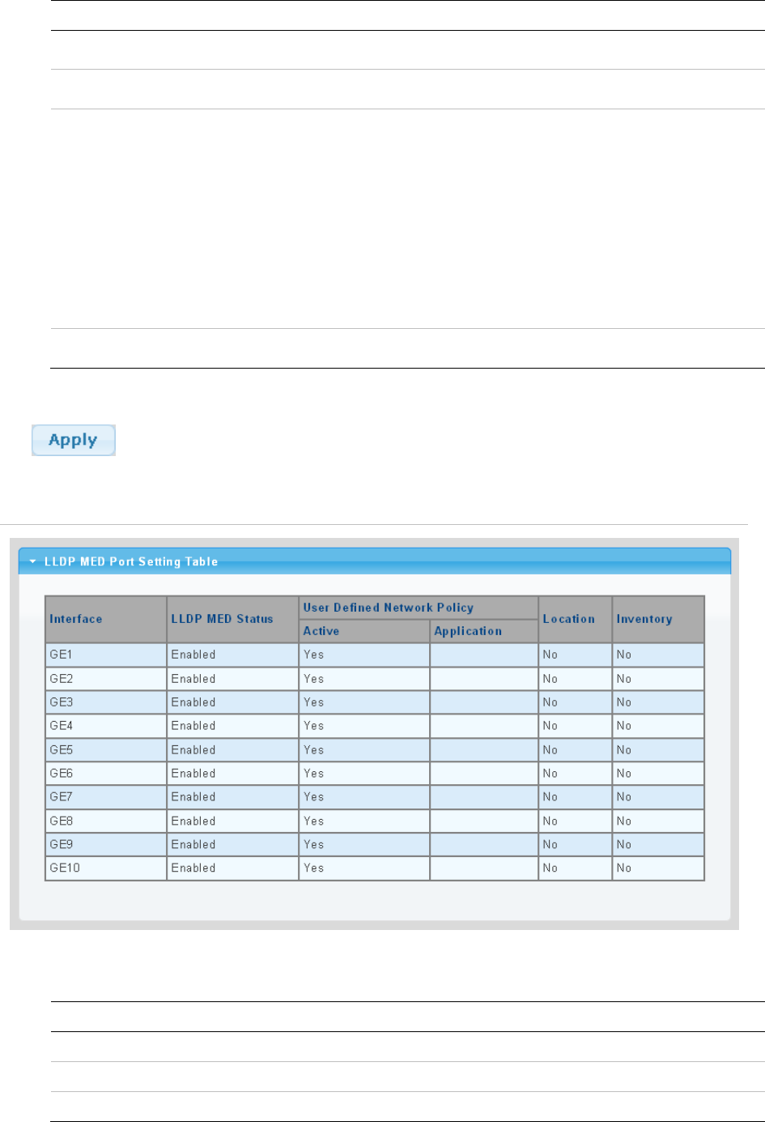Click empty Application cell in GE6 row
The height and width of the screenshot is (1122, 765).
(x=484, y=774)
